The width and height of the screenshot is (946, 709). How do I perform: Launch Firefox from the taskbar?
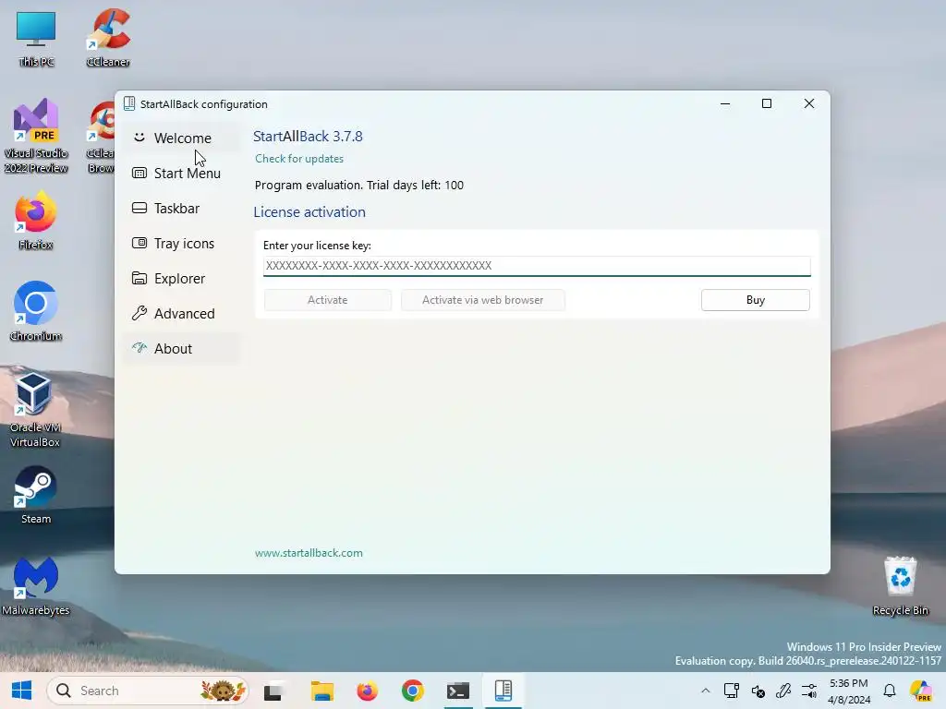(x=367, y=691)
